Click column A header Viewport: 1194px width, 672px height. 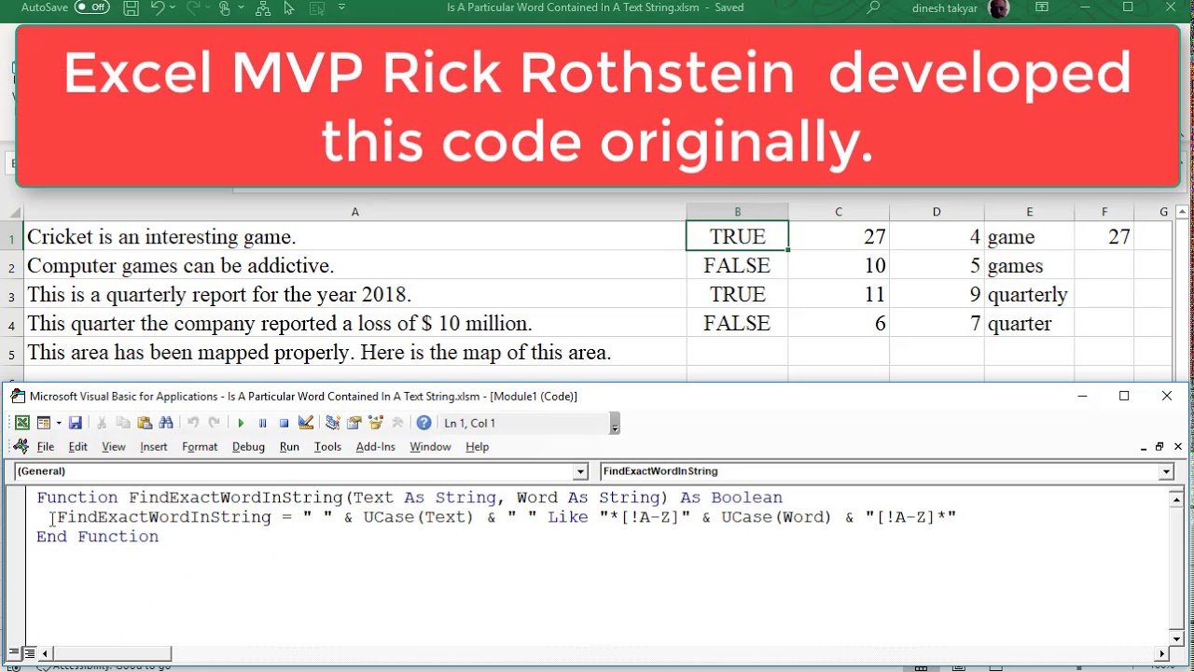[354, 213]
